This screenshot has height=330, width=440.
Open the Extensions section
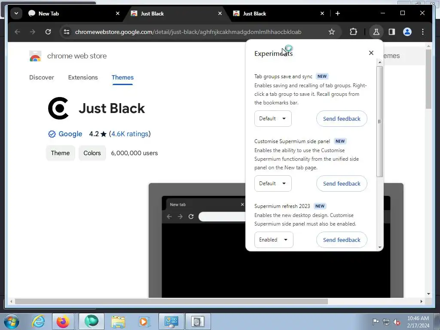coord(83,77)
